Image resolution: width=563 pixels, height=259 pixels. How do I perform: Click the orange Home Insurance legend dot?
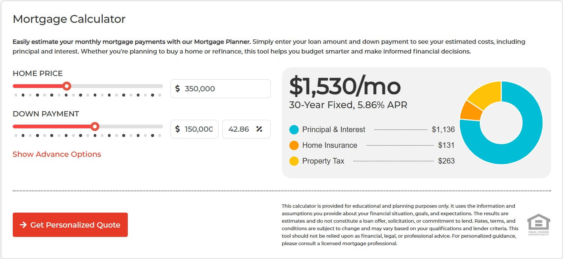(x=294, y=145)
